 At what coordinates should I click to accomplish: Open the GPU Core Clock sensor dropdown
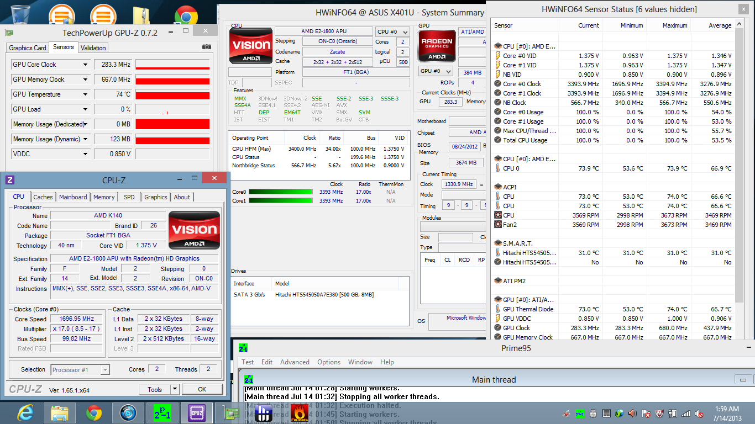[x=85, y=65]
